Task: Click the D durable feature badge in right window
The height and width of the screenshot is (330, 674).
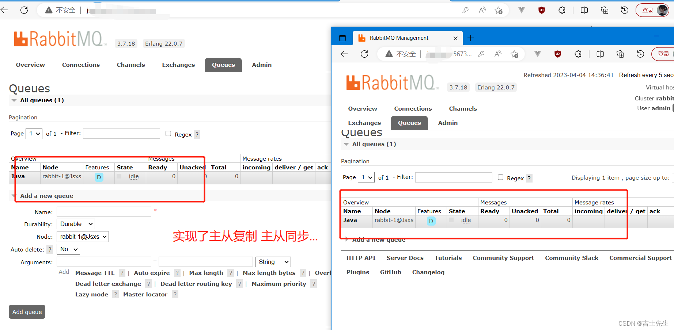Action: (431, 221)
